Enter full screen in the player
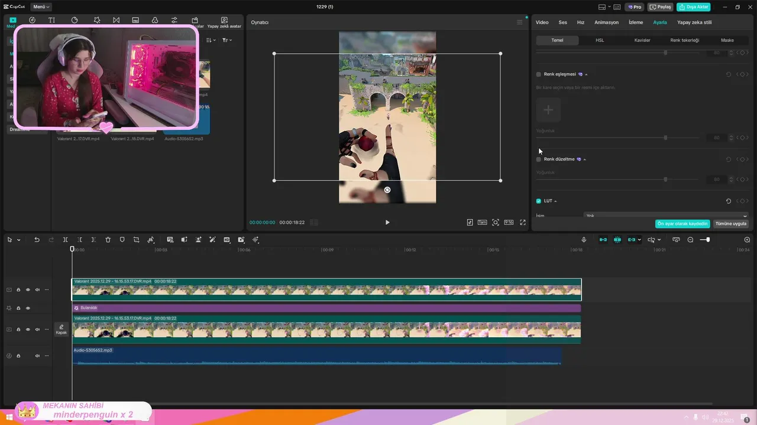 (x=523, y=223)
